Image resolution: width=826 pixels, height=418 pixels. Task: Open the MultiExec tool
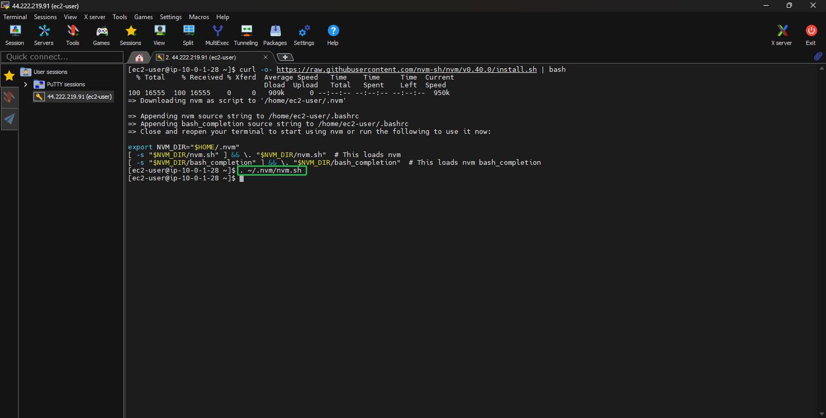point(217,35)
